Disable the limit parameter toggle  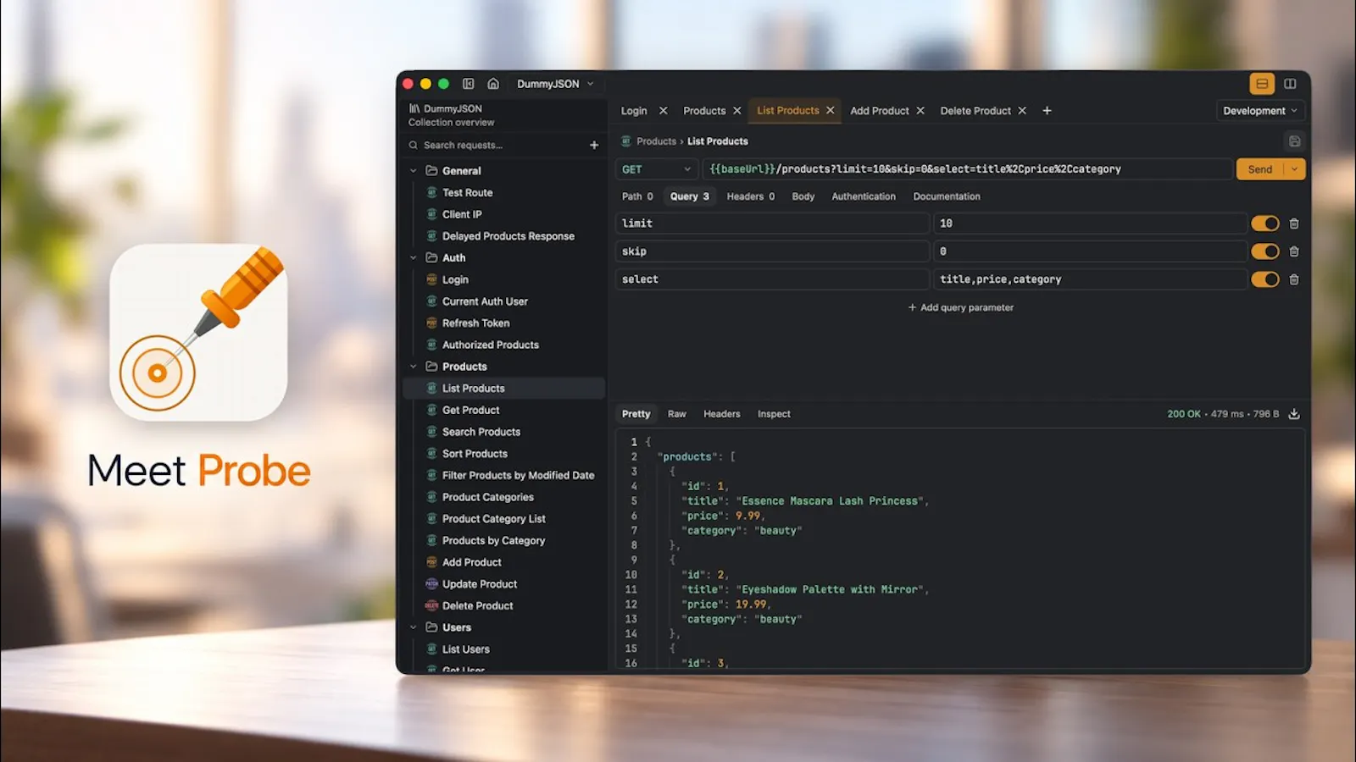pos(1265,224)
